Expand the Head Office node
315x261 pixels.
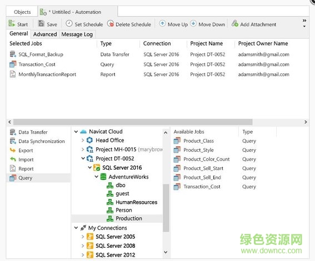point(83,140)
